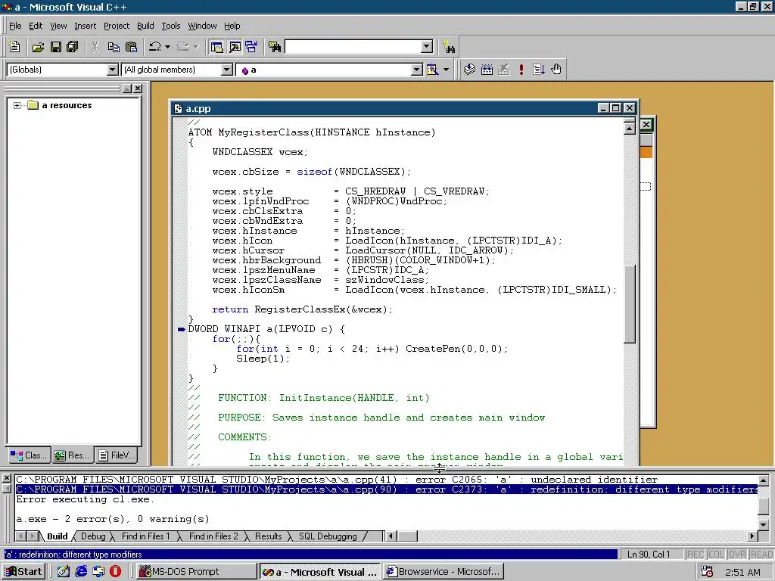Click the Build icon
Screen dimensions: 775x581
487,70
